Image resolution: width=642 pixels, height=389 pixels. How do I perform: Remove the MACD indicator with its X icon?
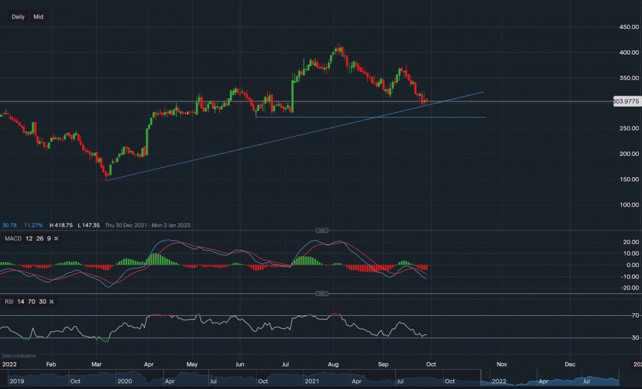(x=56, y=238)
